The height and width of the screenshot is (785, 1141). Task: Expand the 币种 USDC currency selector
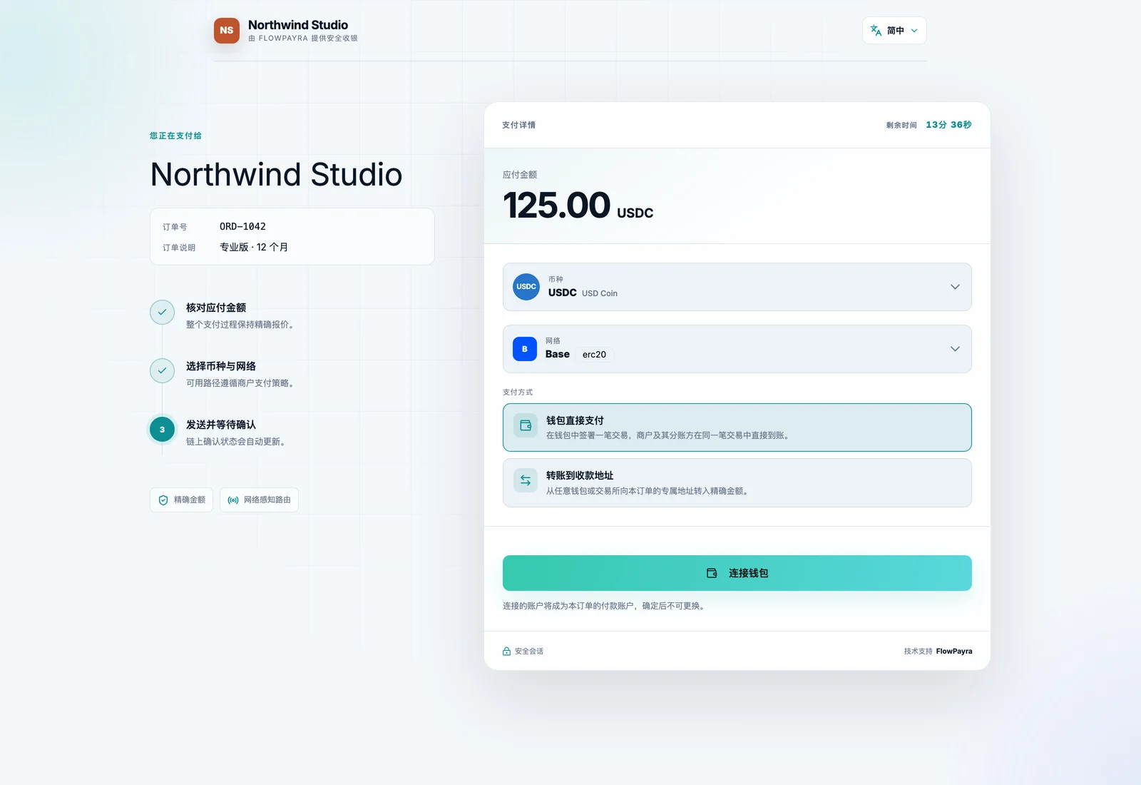click(x=737, y=287)
